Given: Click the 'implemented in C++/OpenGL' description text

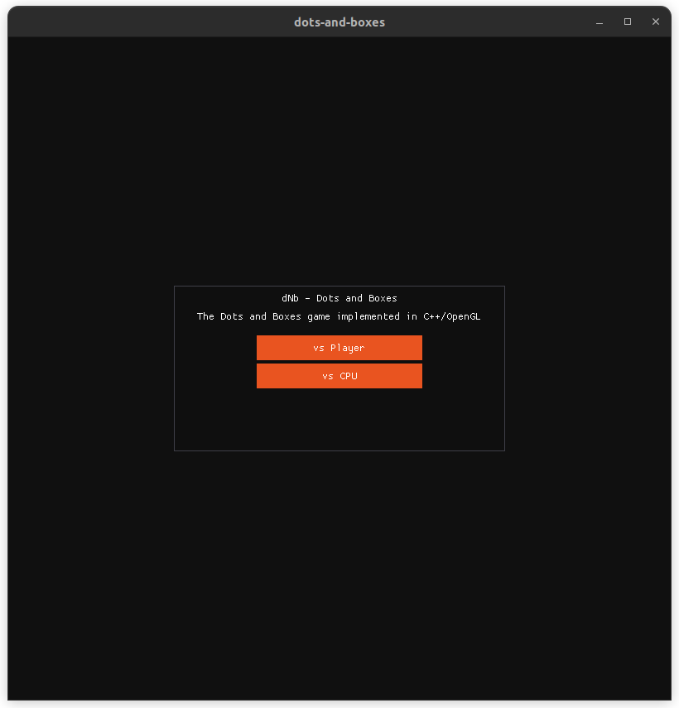Looking at the screenshot, I should pos(408,316).
